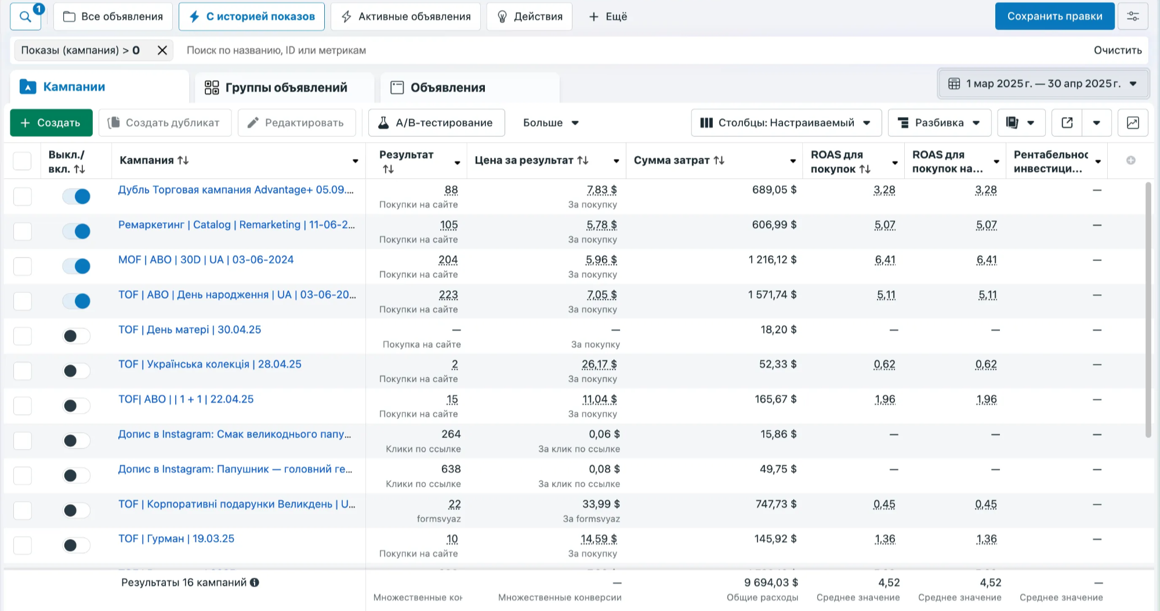1160x611 pixels.
Task: Enable TOF | Українська колекція campaign
Action: [77, 371]
